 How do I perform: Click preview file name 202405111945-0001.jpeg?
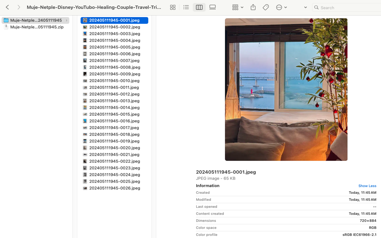click(x=226, y=172)
